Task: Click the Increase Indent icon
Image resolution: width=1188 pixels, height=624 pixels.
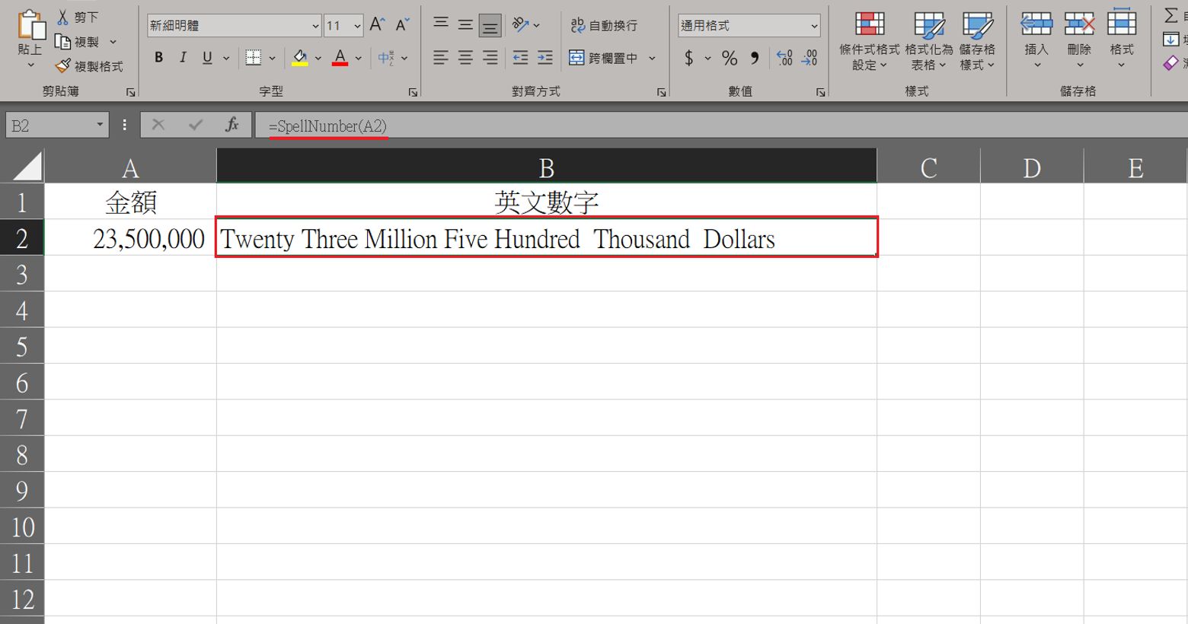Action: click(545, 58)
